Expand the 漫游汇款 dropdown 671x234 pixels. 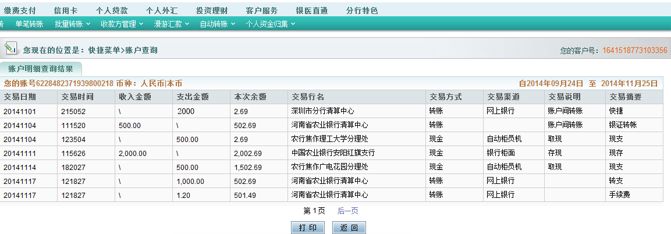pyautogui.click(x=172, y=24)
